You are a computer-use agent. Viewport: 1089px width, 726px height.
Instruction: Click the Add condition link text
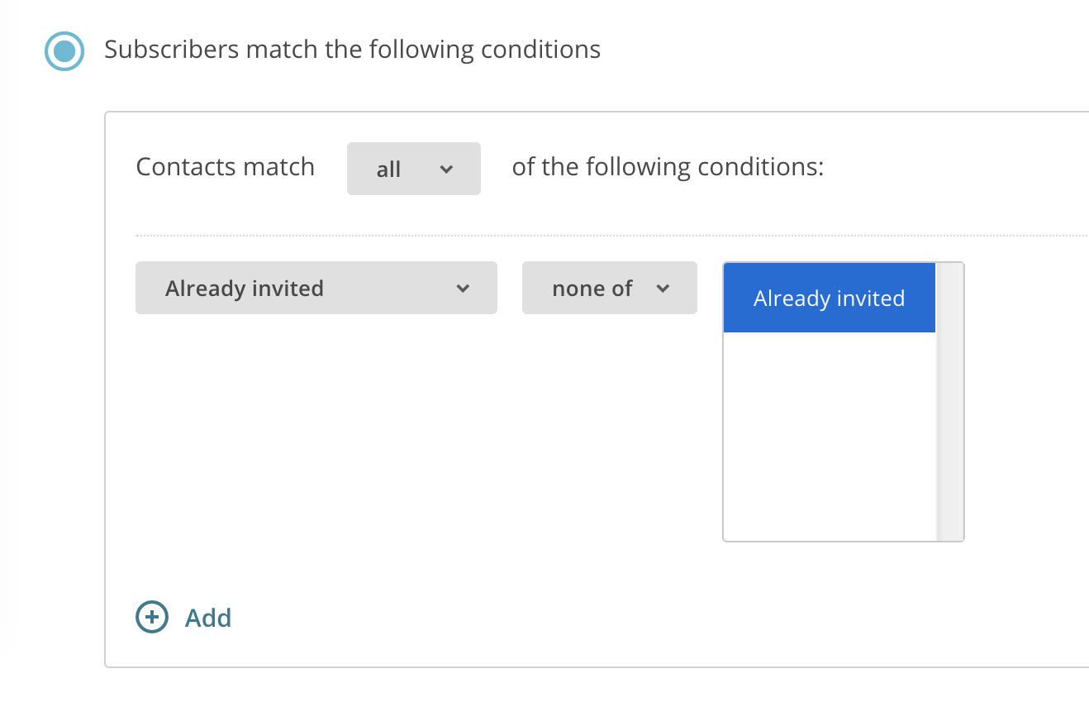tap(208, 618)
